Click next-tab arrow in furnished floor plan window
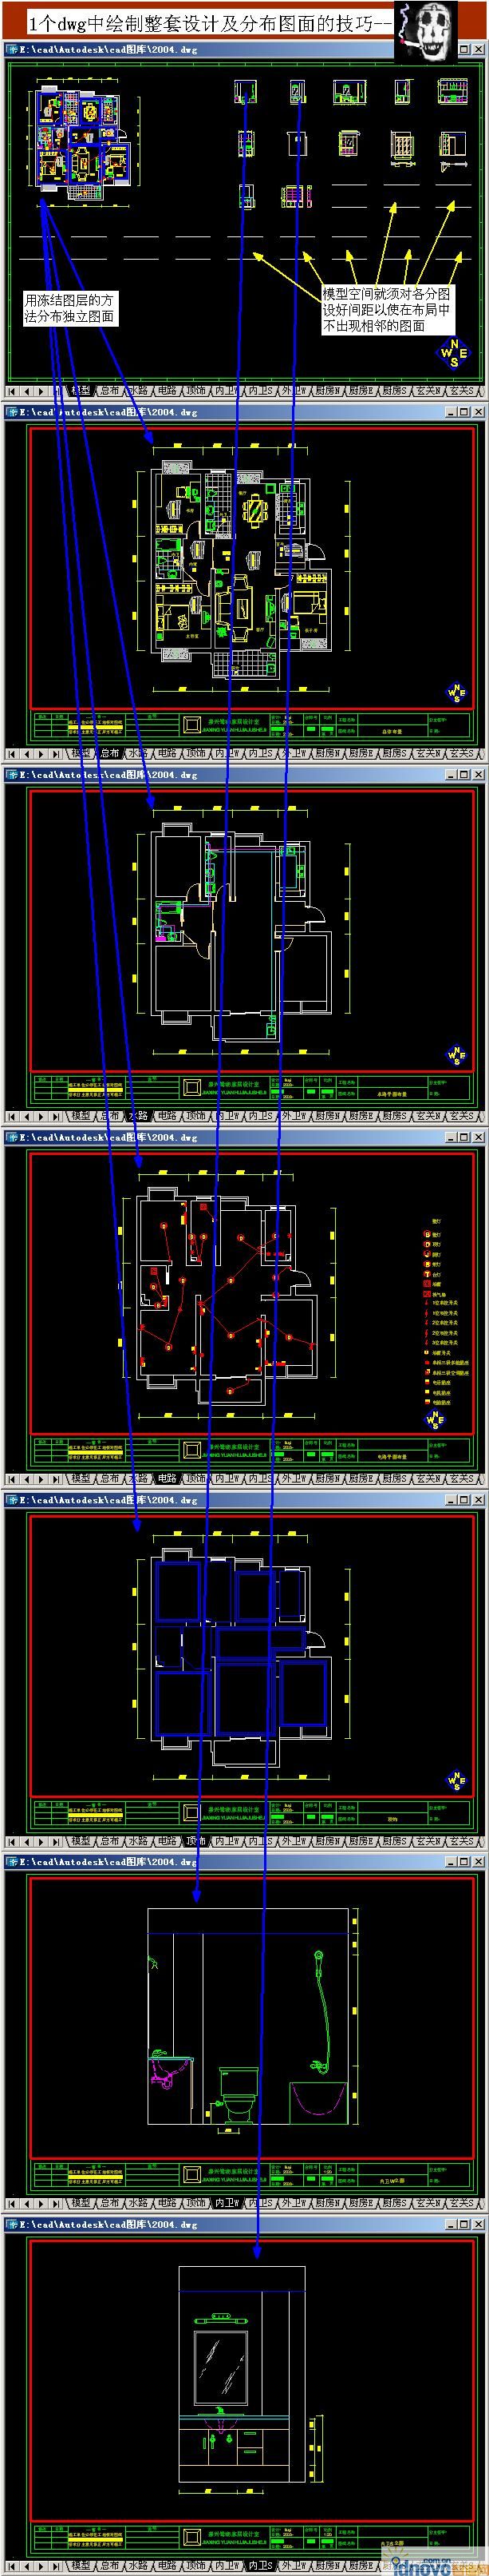 click(x=42, y=753)
